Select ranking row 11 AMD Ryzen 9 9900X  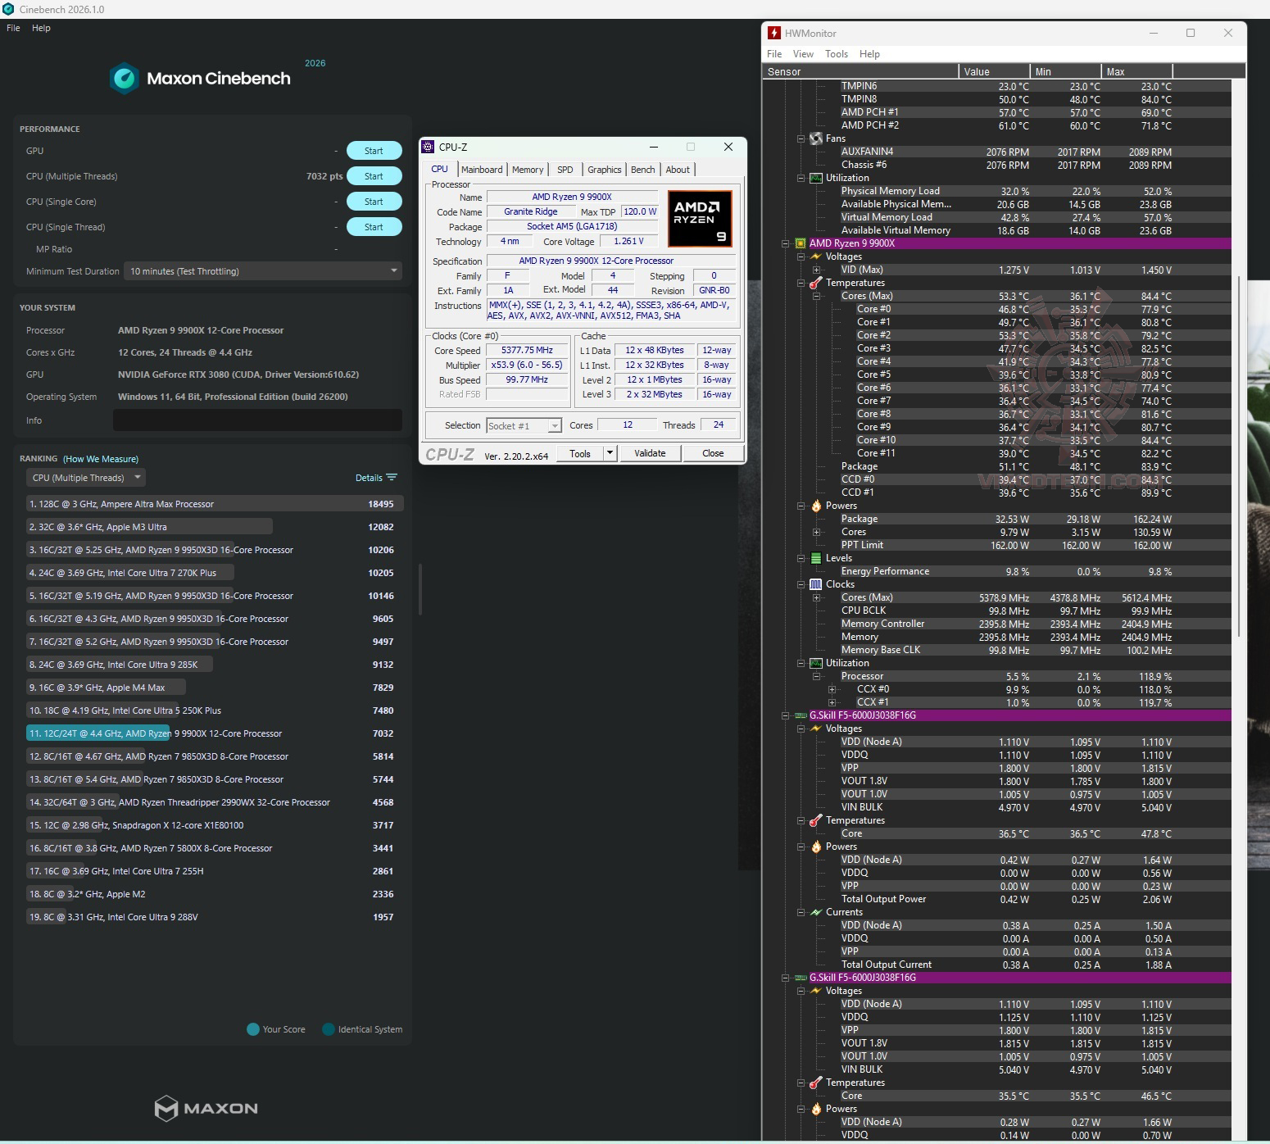pos(215,733)
